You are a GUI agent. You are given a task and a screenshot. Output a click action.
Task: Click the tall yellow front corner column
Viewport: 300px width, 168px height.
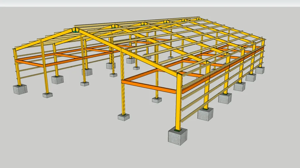[178, 102]
